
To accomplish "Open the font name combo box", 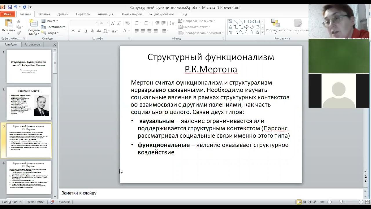I will pos(84,23).
